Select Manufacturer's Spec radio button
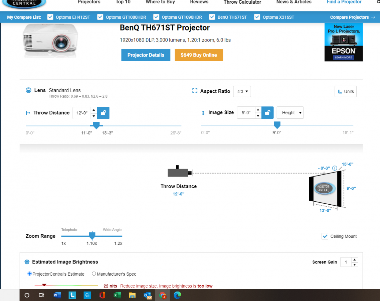Screen dimensions: 380x301 (x=94, y=274)
